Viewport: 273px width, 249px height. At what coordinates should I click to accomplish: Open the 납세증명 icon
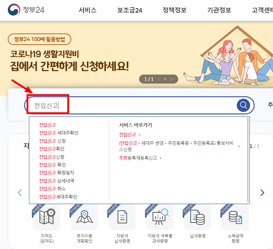[198, 217]
